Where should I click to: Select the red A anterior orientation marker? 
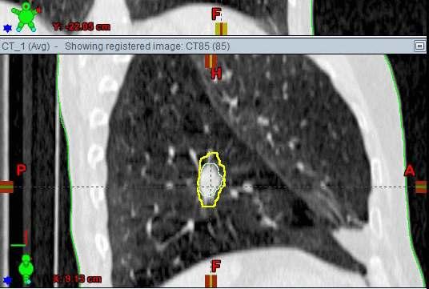[x=409, y=171]
